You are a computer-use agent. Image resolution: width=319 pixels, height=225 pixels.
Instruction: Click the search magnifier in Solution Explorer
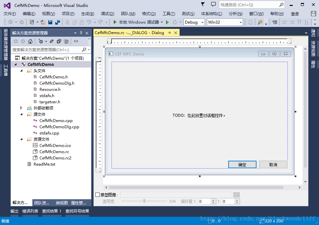click(84, 50)
